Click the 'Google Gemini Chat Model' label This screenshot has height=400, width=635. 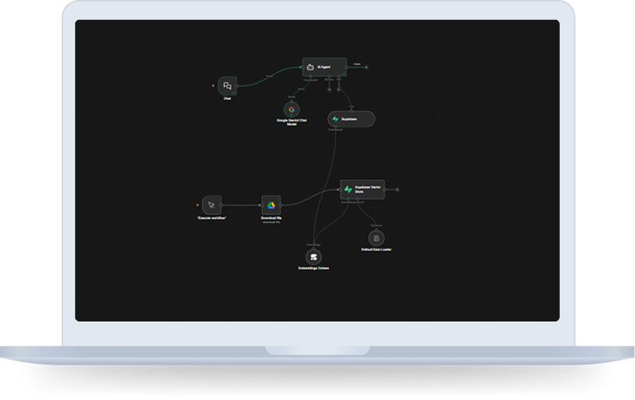tap(291, 122)
